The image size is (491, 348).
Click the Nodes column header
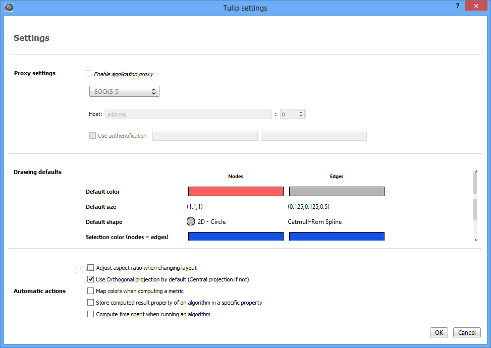pyautogui.click(x=236, y=176)
